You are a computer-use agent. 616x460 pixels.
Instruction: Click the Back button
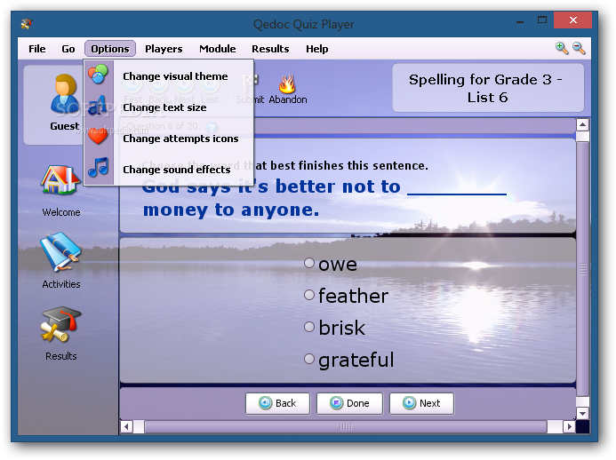tap(277, 403)
